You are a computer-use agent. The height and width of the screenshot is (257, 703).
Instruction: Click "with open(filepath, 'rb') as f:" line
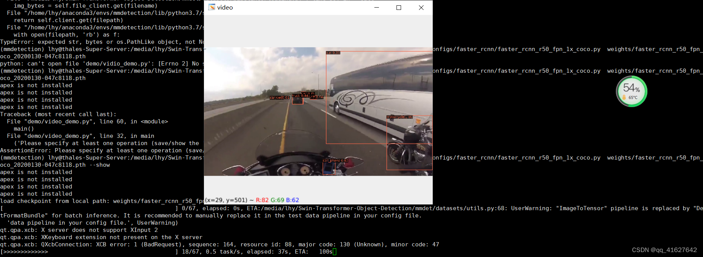[x=67, y=35]
